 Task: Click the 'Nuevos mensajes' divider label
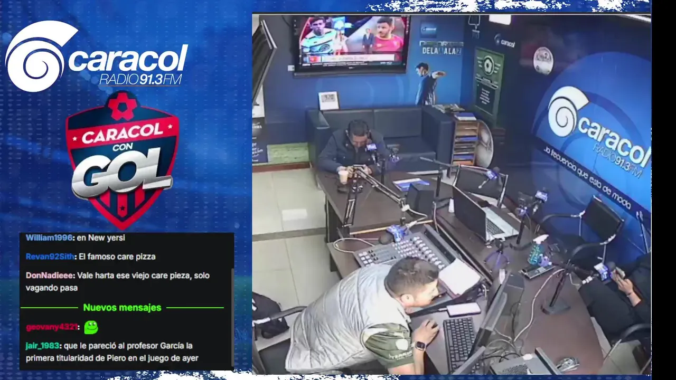(122, 308)
